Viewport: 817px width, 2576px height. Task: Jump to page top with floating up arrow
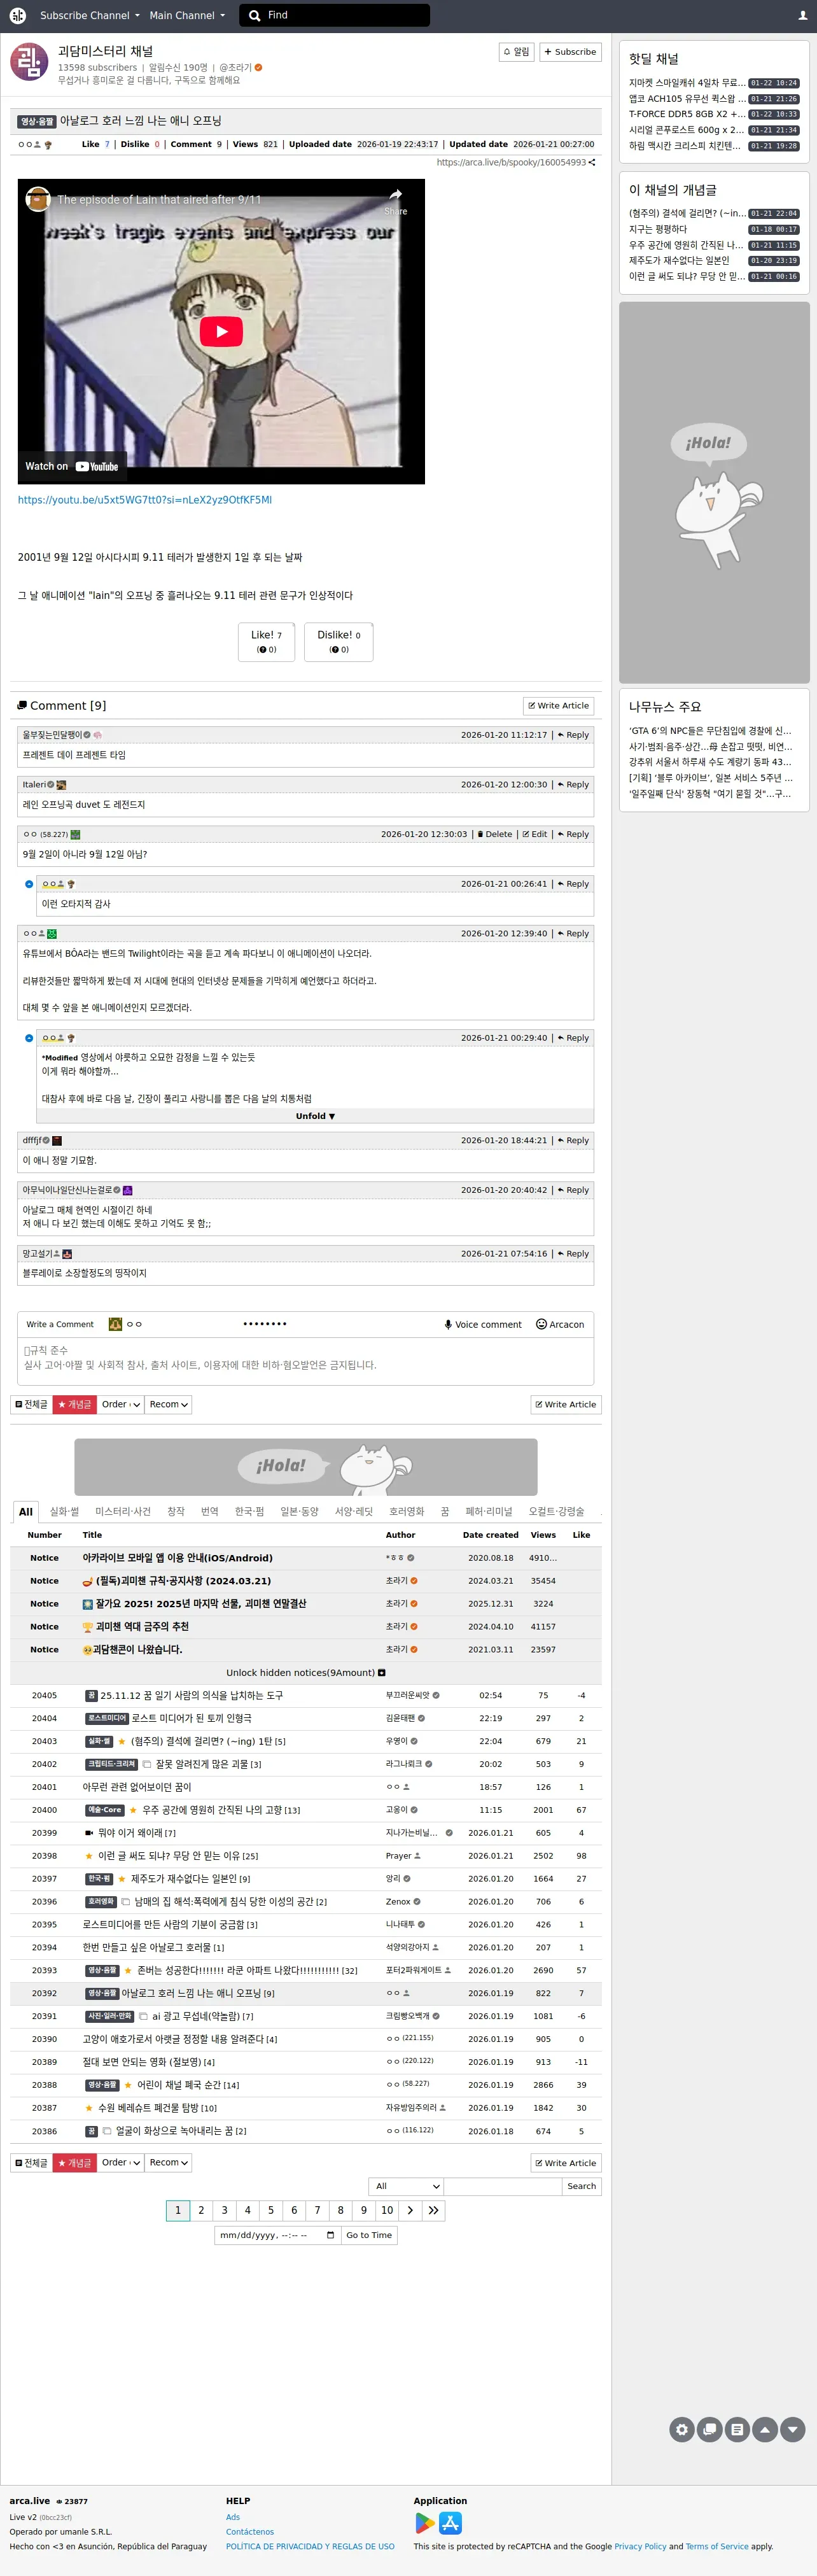pos(765,2429)
